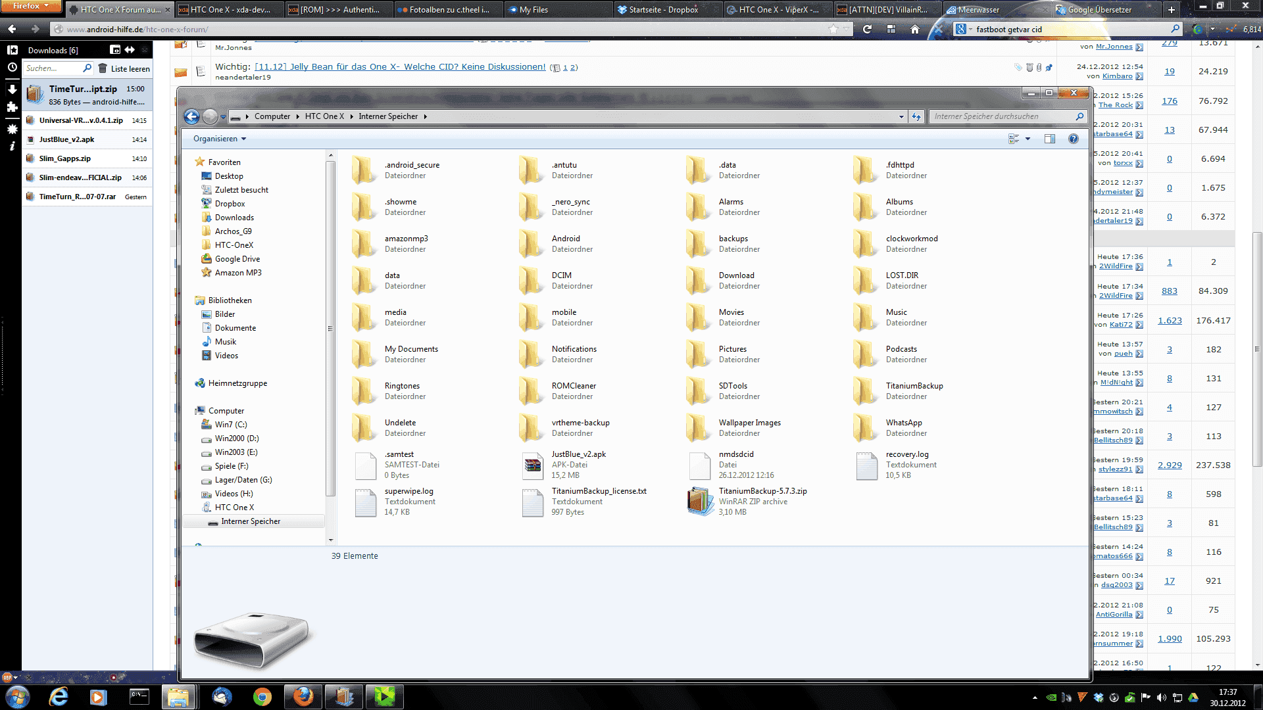The width and height of the screenshot is (1263, 710).
Task: Click Firefox home button
Action: click(x=915, y=29)
